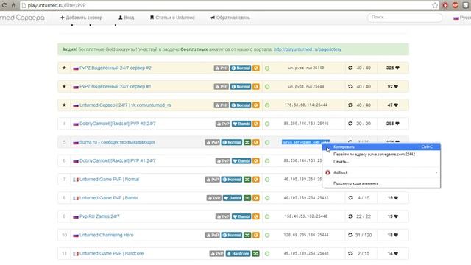This screenshot has height=265, width=471.
Task: Open the Добавить сервер nav link
Action: click(82, 18)
